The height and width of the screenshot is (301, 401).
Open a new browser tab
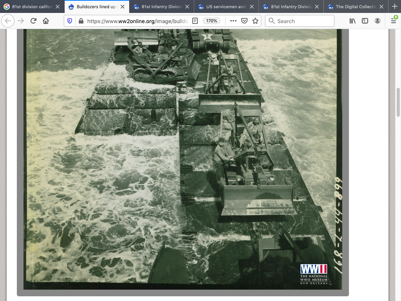pos(394,7)
